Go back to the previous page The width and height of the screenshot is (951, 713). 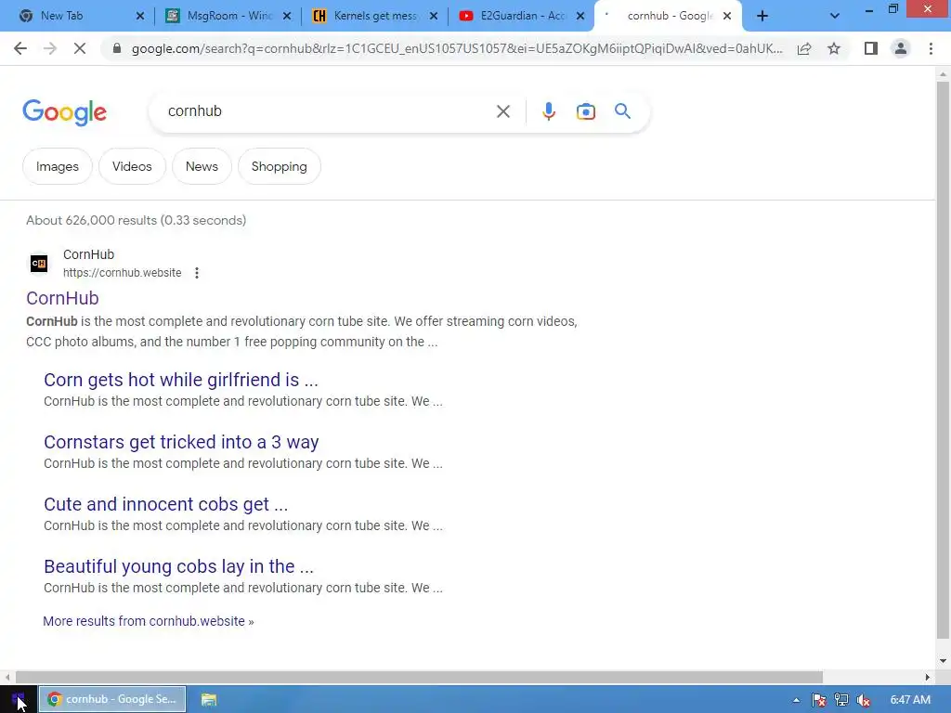click(x=20, y=48)
